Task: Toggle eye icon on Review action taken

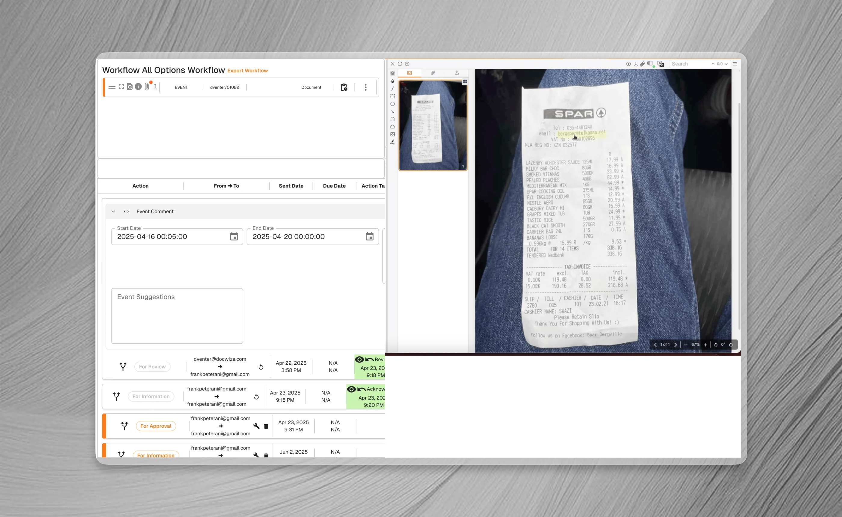Action: point(359,359)
